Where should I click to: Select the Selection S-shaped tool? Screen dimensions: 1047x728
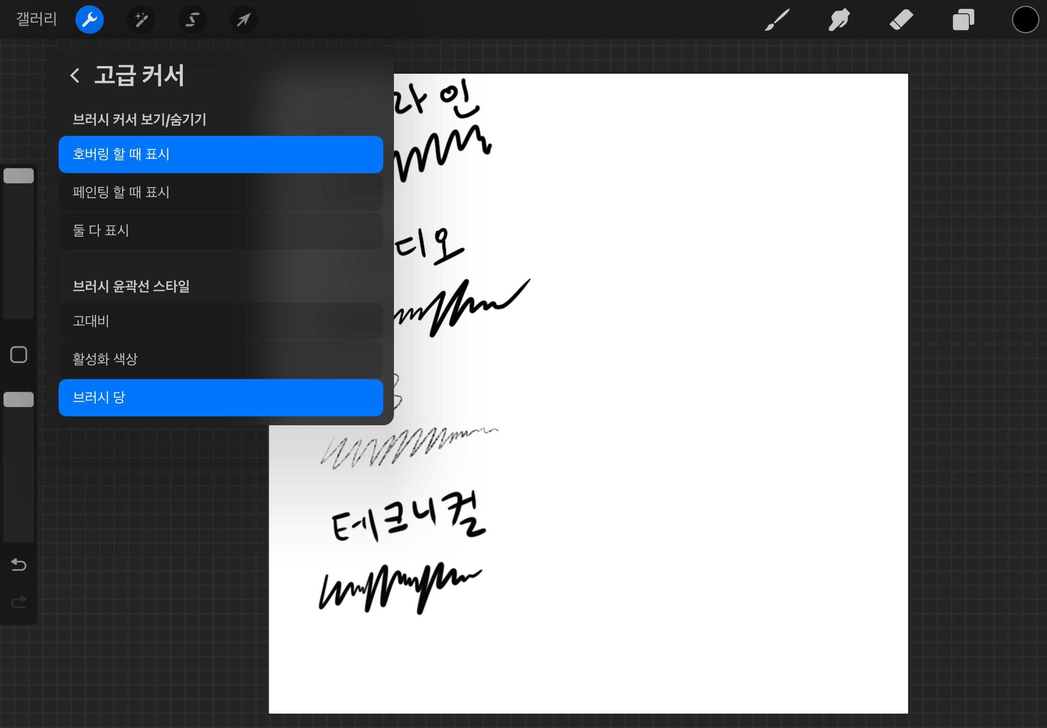click(193, 20)
